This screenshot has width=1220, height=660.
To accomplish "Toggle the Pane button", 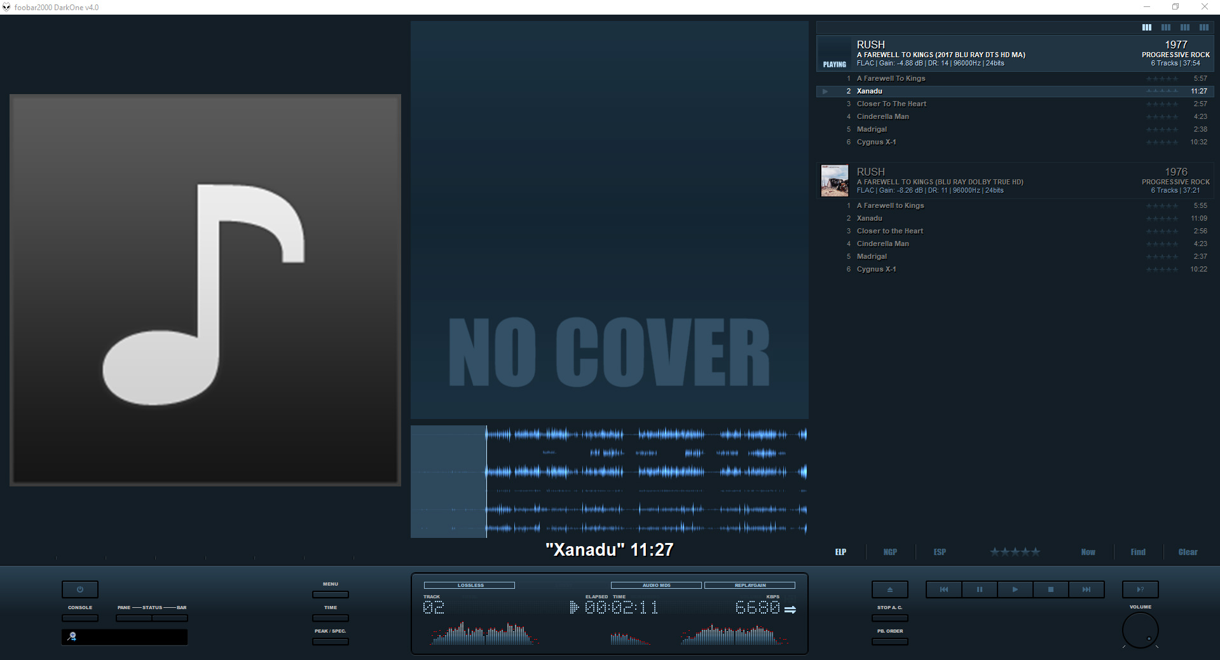I will coord(134,617).
